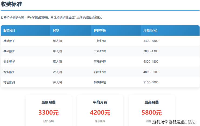
Task: Select the 三级护理 table cell
Action: tap(100, 62)
